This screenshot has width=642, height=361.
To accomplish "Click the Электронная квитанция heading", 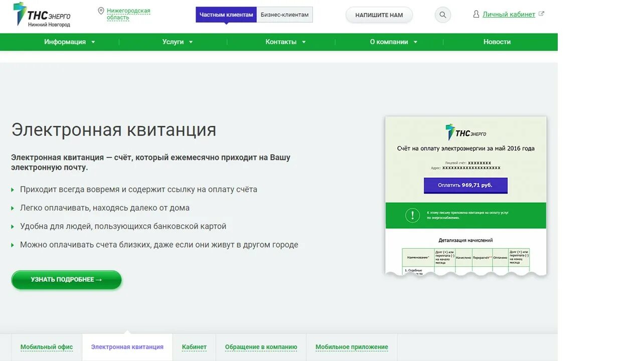I will [x=114, y=129].
